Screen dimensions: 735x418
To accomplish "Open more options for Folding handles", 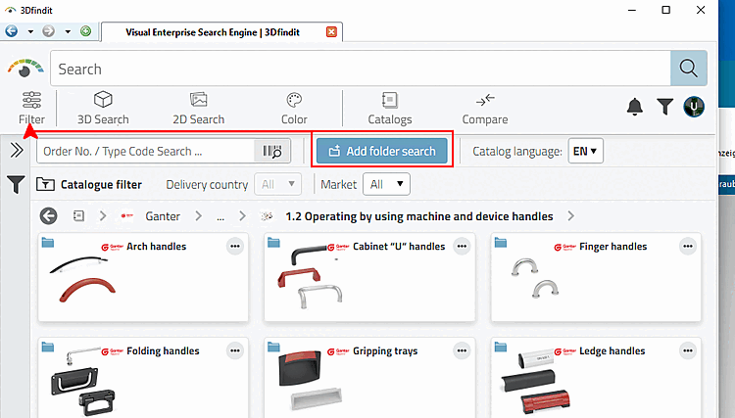I will point(235,350).
